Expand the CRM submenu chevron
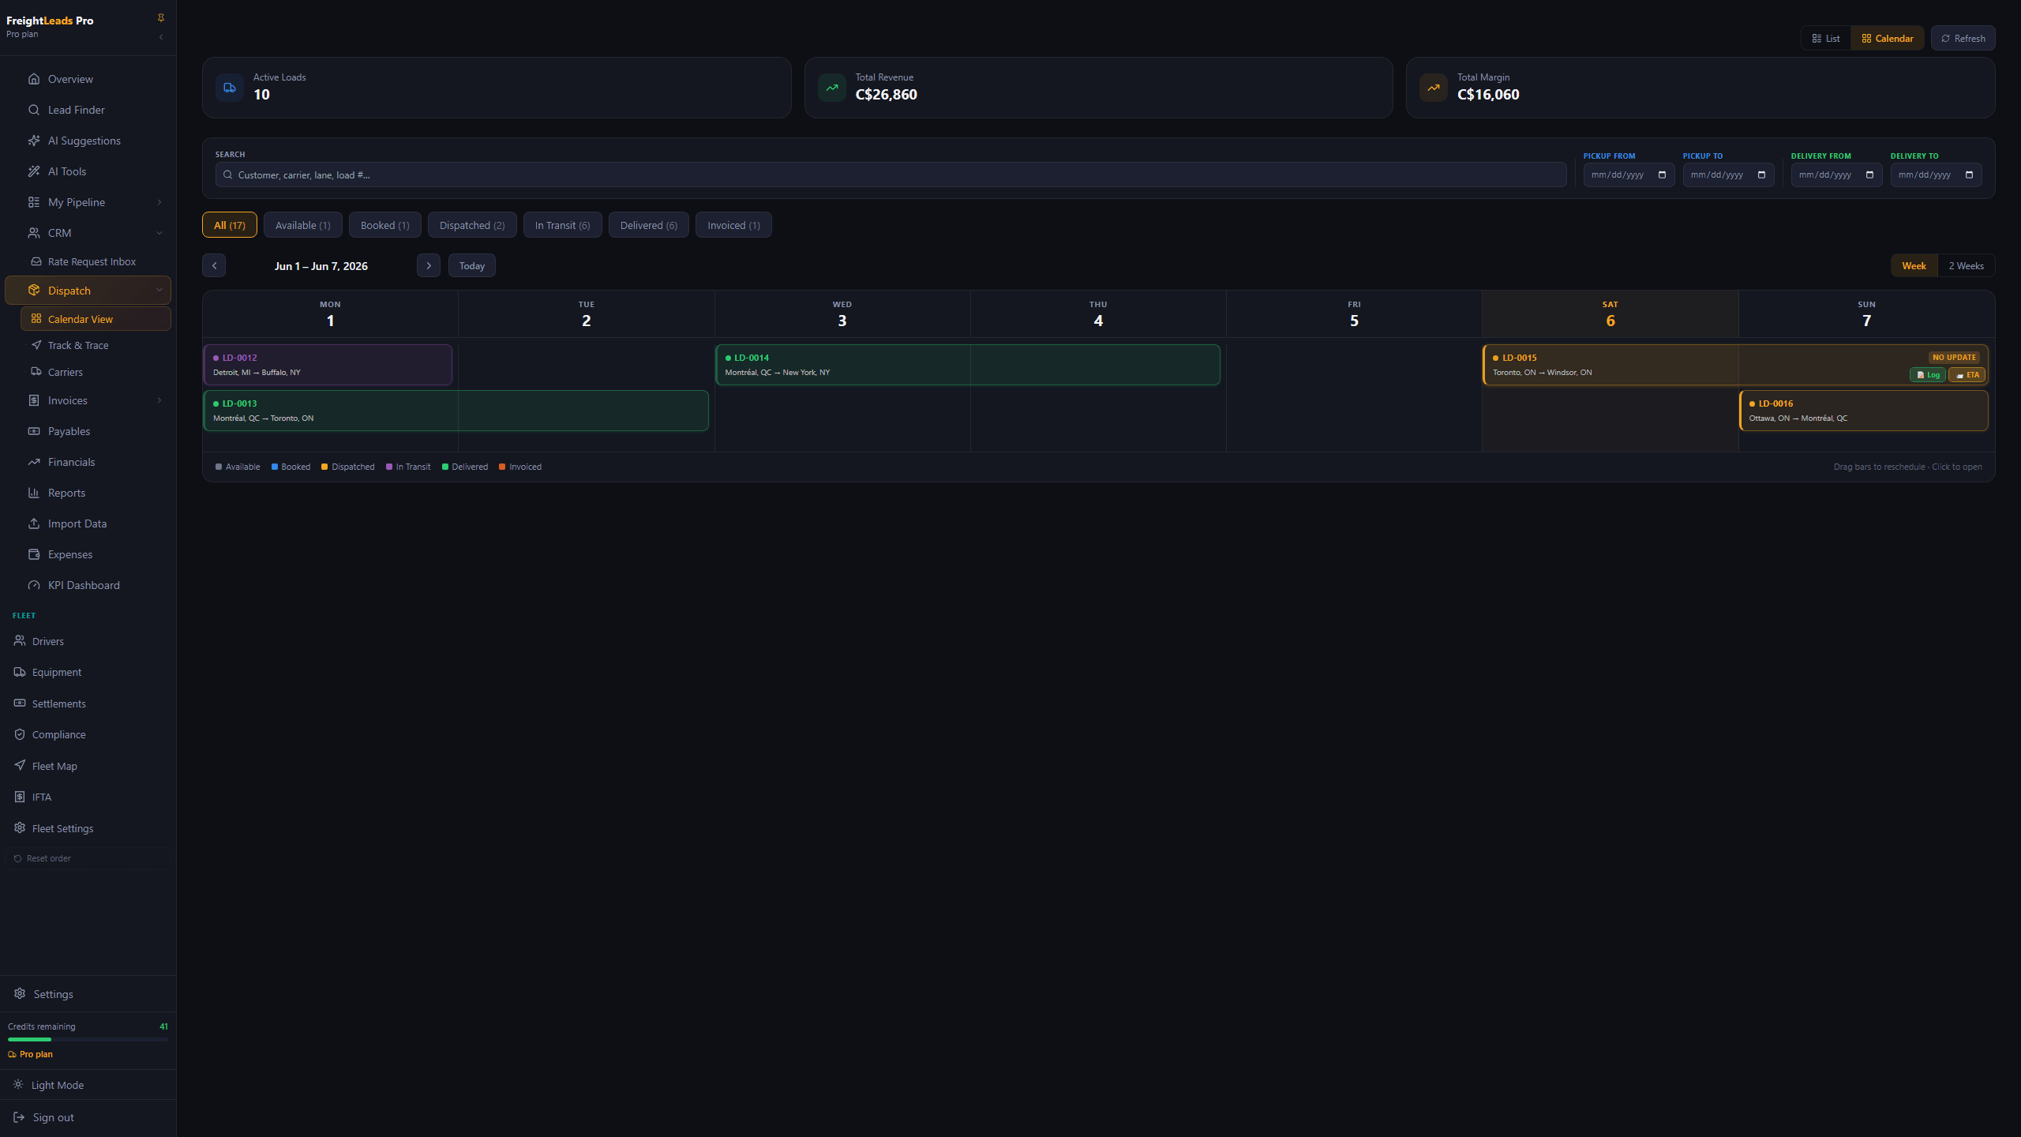This screenshot has width=2021, height=1137. [x=159, y=233]
